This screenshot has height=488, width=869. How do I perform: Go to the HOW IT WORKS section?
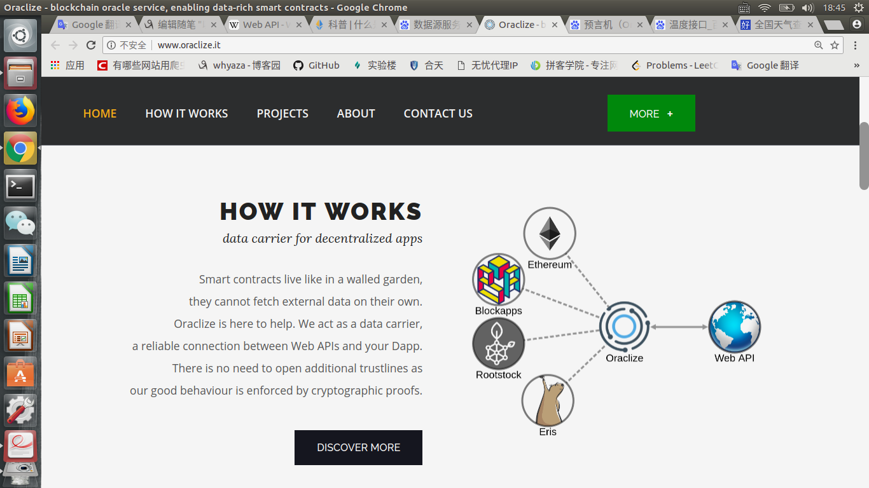pyautogui.click(x=186, y=114)
